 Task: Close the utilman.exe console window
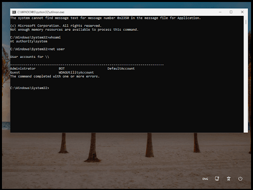[242, 12]
